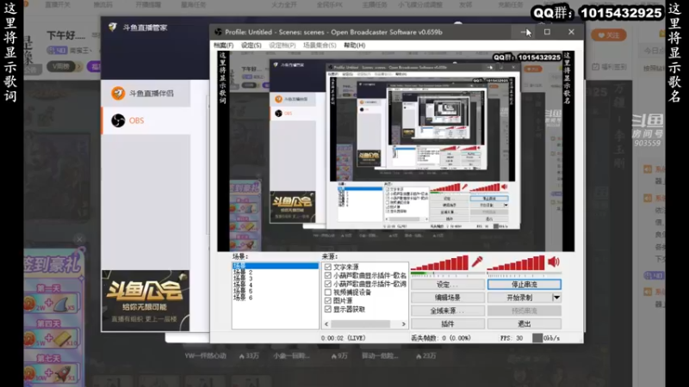
Task: Toggle the 显示器获取 source checkbox
Action: tap(328, 309)
